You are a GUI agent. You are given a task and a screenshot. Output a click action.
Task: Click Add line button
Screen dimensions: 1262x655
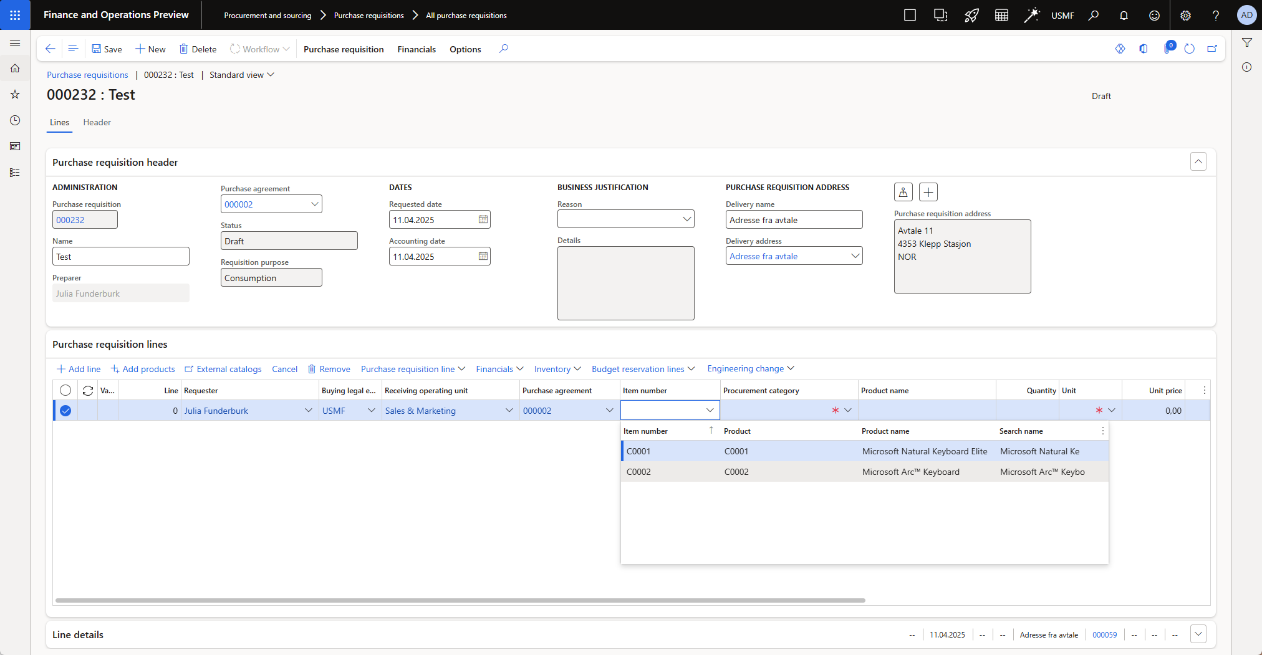pos(79,369)
